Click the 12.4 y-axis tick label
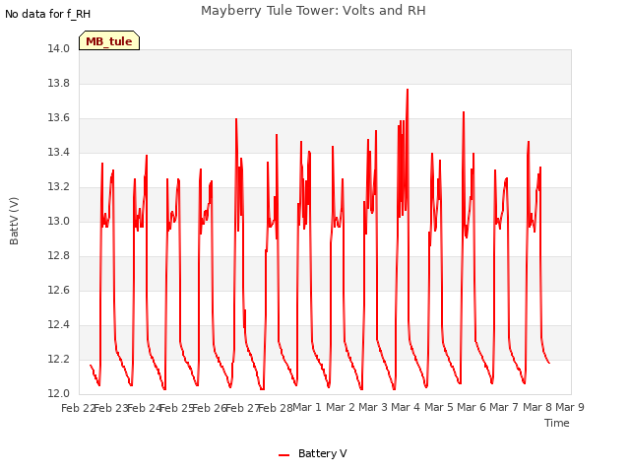630x473 pixels. (x=58, y=324)
